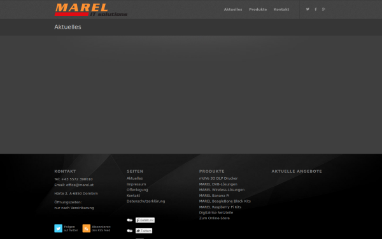Click the office@marel.at email address
Image resolution: width=382 pixels, height=239 pixels.
click(80, 185)
